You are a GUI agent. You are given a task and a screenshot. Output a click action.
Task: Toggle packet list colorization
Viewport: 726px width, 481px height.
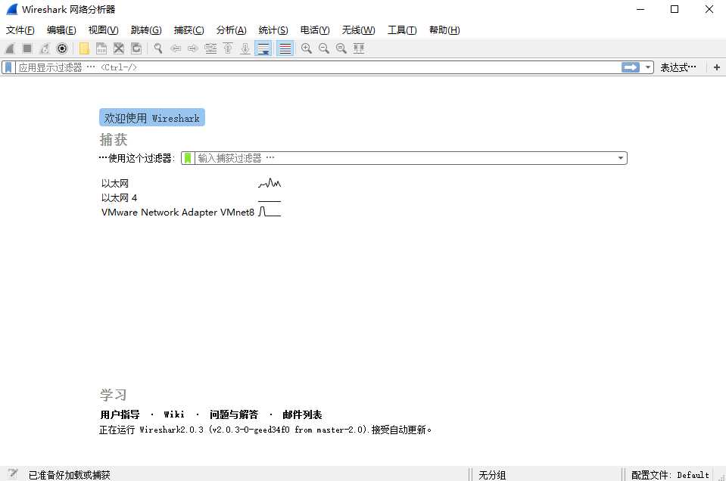(285, 48)
